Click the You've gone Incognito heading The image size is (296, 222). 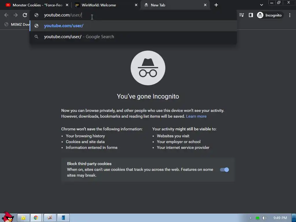coord(148,96)
